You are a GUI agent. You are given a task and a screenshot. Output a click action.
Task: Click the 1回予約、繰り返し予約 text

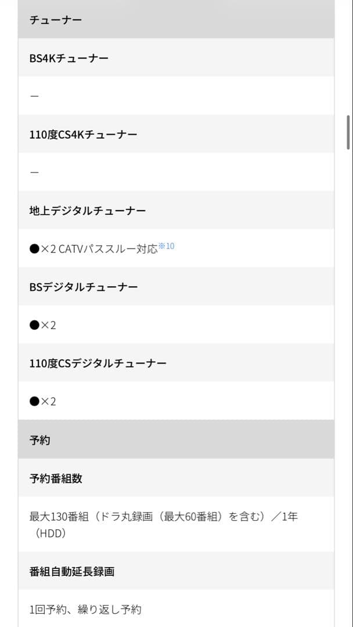(x=85, y=610)
